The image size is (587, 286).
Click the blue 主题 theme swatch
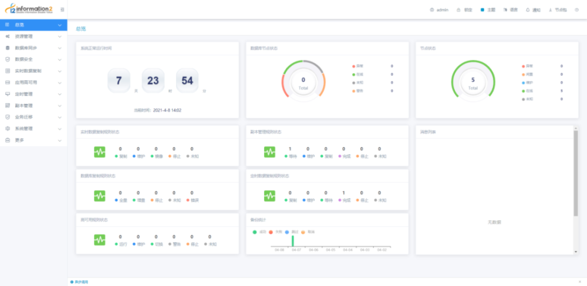click(483, 10)
